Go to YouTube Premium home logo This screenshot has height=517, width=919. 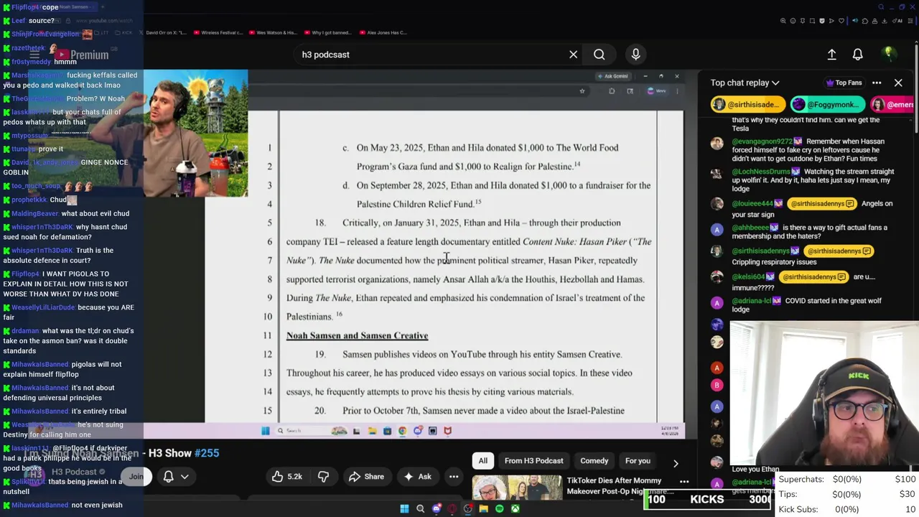pyautogui.click(x=80, y=55)
